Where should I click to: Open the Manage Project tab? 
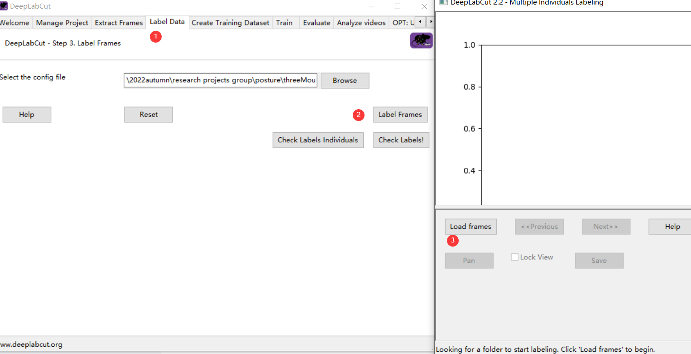tap(62, 23)
